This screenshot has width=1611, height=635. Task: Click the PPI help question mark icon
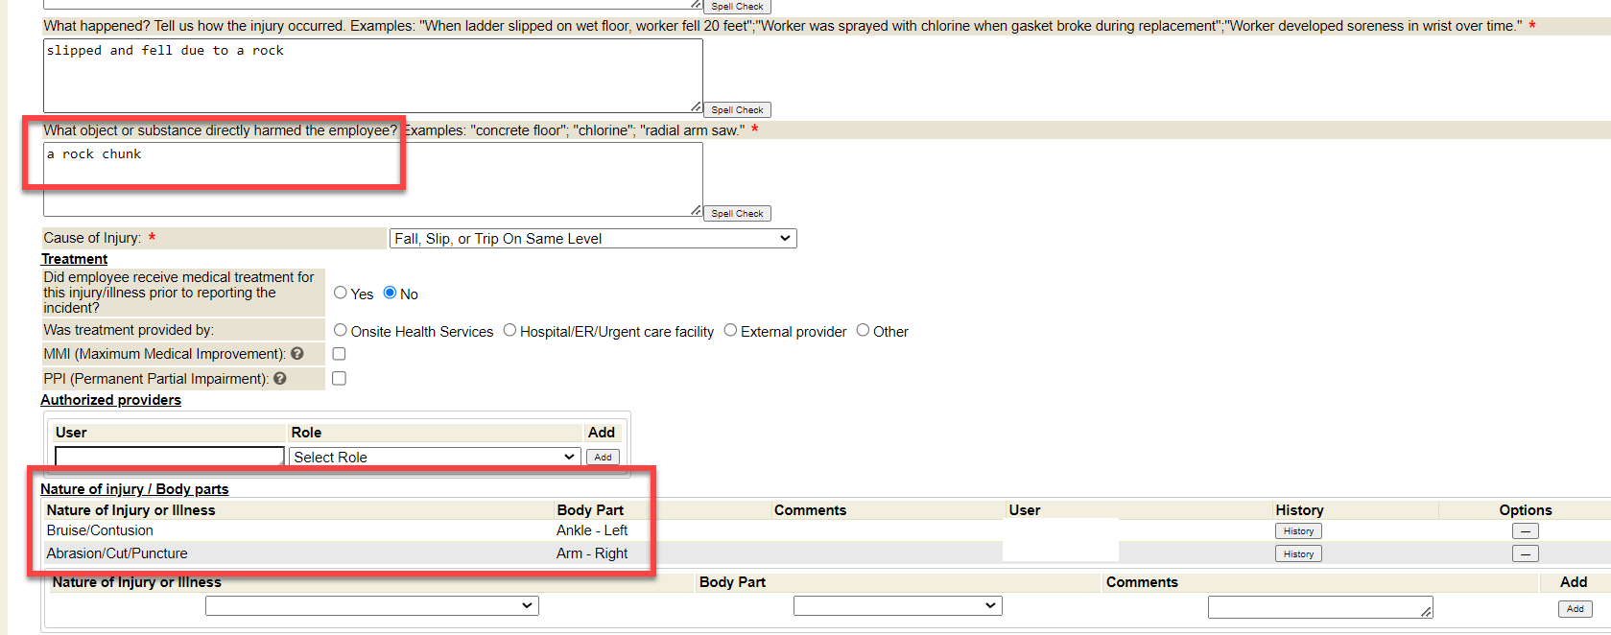click(280, 379)
